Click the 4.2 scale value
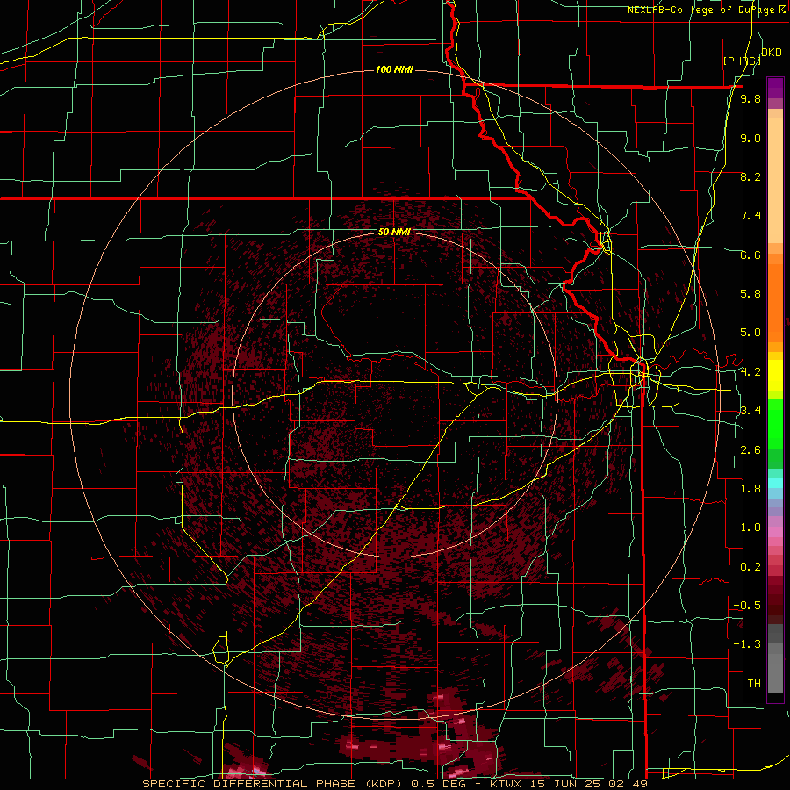790x790 pixels. tap(750, 372)
